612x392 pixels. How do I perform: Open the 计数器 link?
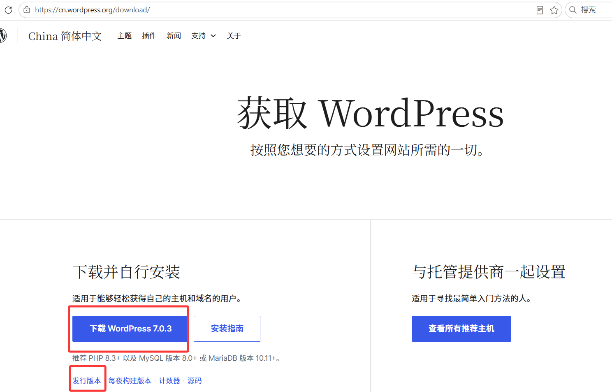[x=169, y=381]
